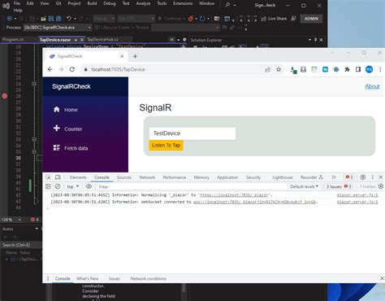Viewport: 385px width, 301px height.
Task: Click the Hot Reload flame icon
Action: (190, 19)
